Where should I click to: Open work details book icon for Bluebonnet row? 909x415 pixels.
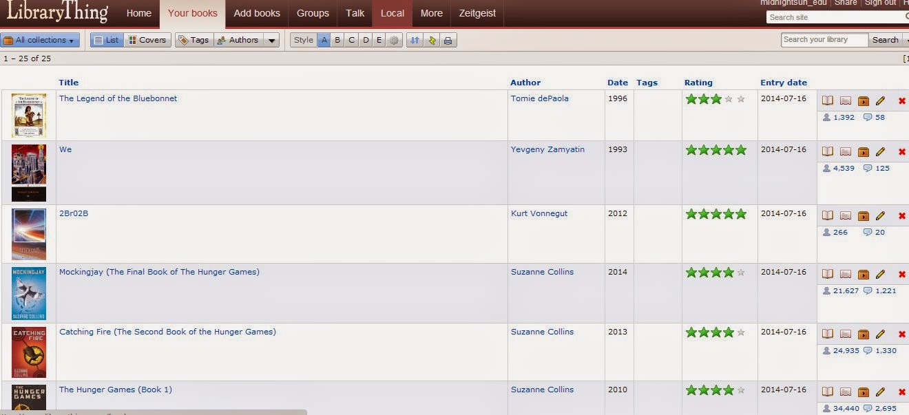click(x=828, y=100)
